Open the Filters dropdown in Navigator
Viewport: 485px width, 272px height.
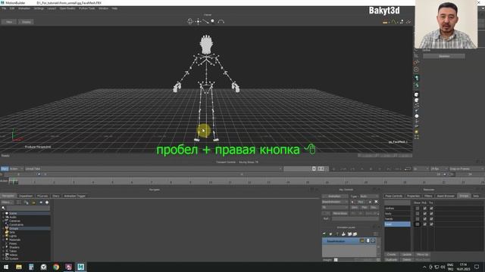7,202
